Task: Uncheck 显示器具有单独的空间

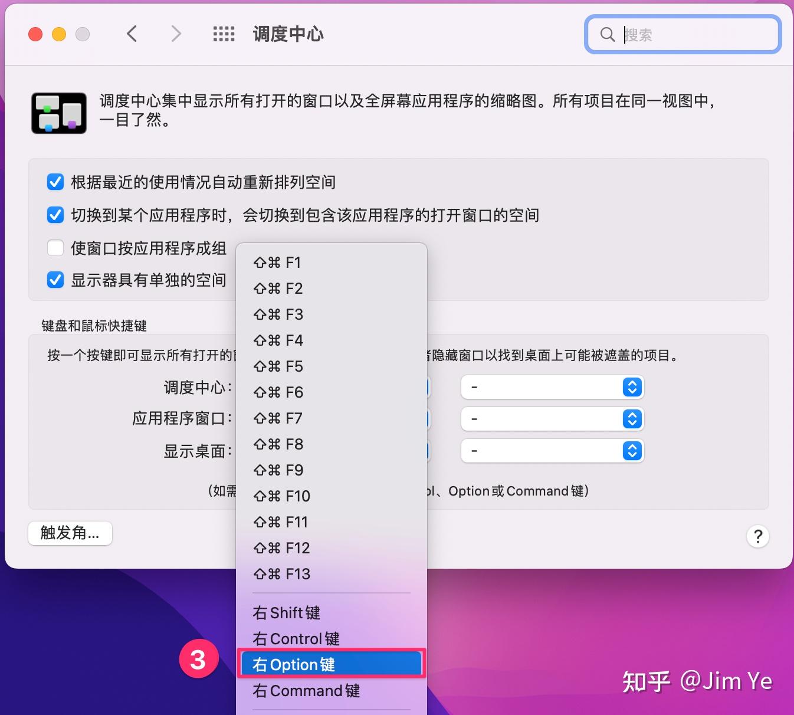Action: click(55, 280)
